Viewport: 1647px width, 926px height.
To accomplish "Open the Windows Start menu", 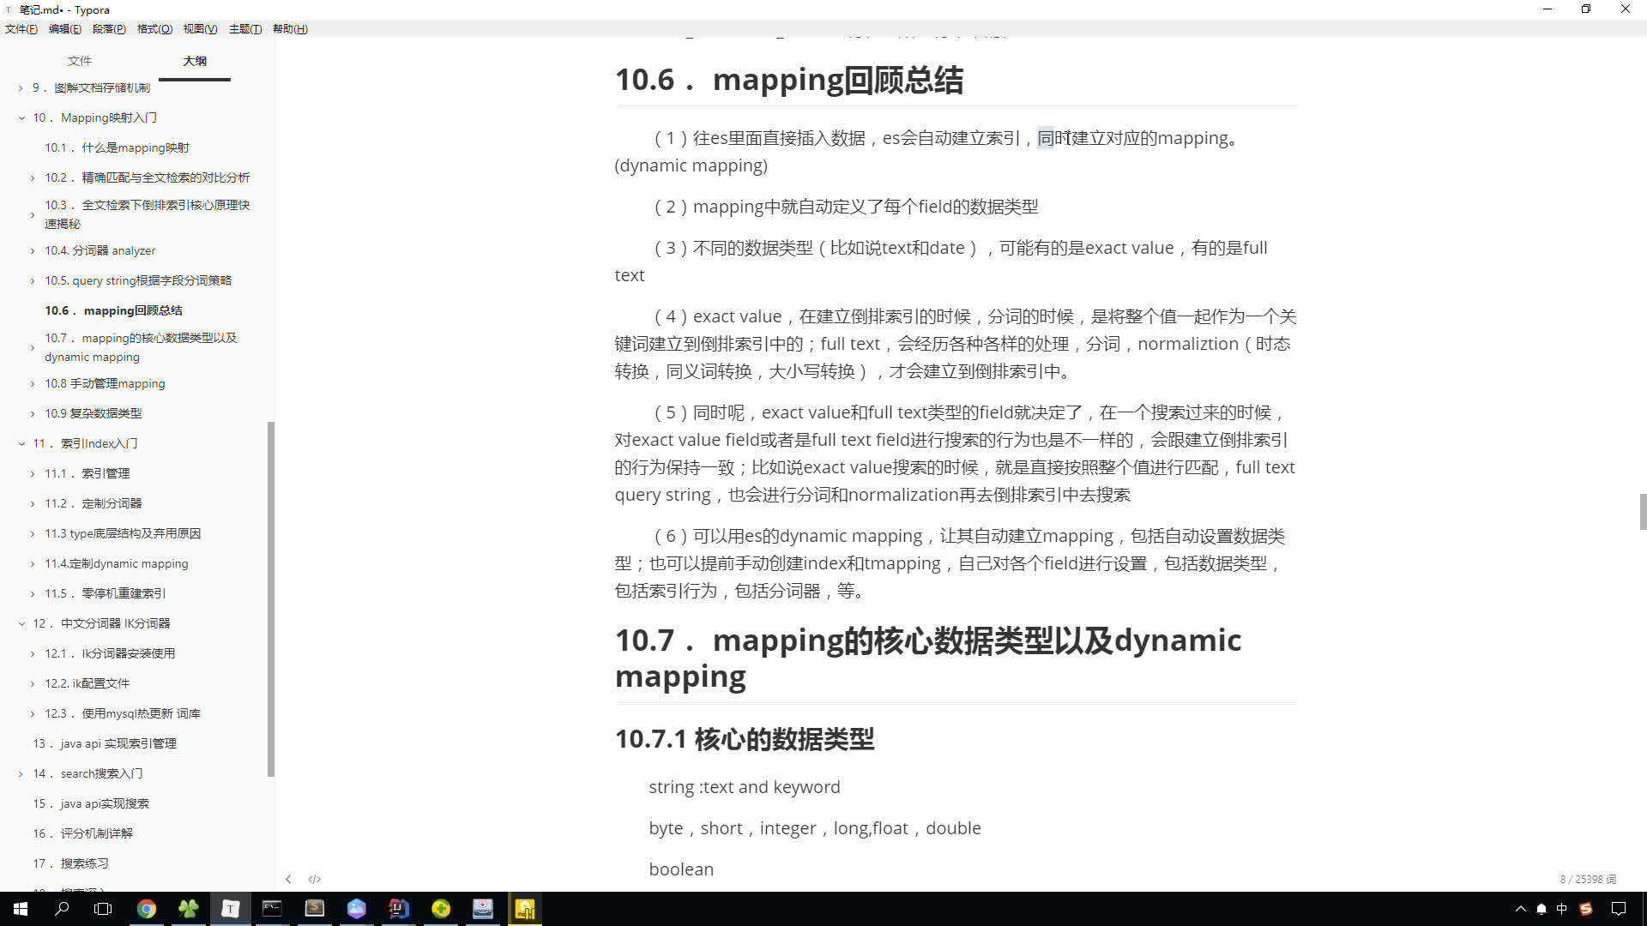I will [18, 909].
